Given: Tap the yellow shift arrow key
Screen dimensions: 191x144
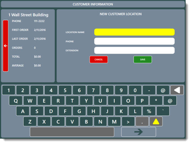Looking at the screenshot, I should [x=156, y=122].
